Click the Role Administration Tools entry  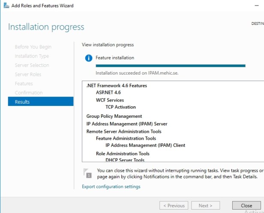click(123, 153)
